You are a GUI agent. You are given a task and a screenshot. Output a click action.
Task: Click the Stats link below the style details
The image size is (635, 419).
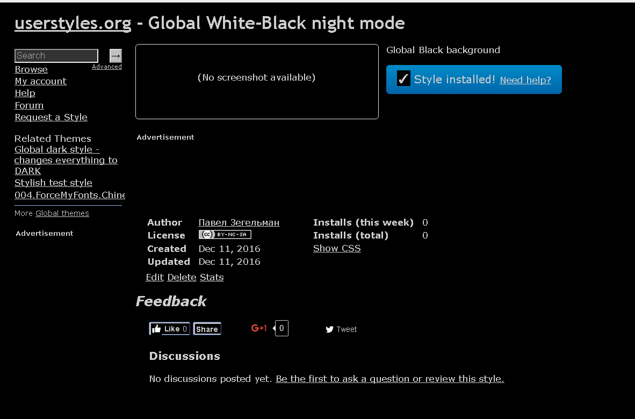211,277
